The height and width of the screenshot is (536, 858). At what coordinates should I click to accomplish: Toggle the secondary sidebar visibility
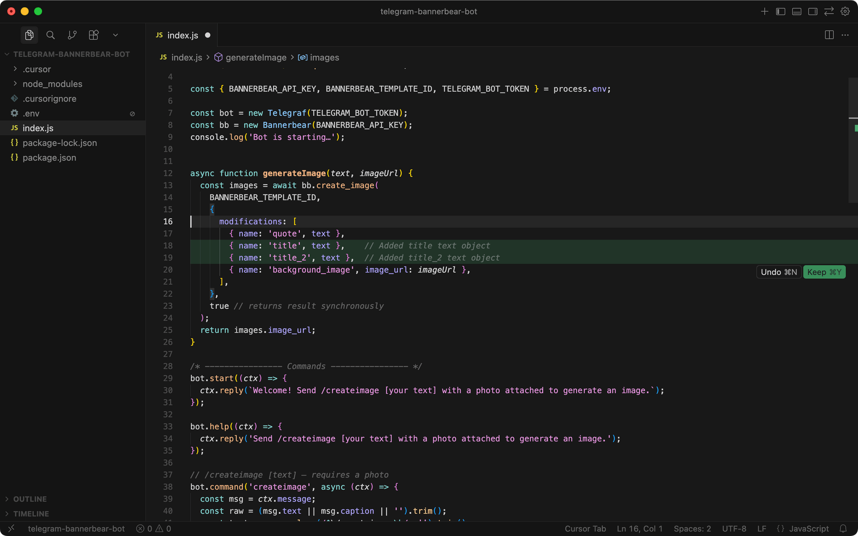813,12
